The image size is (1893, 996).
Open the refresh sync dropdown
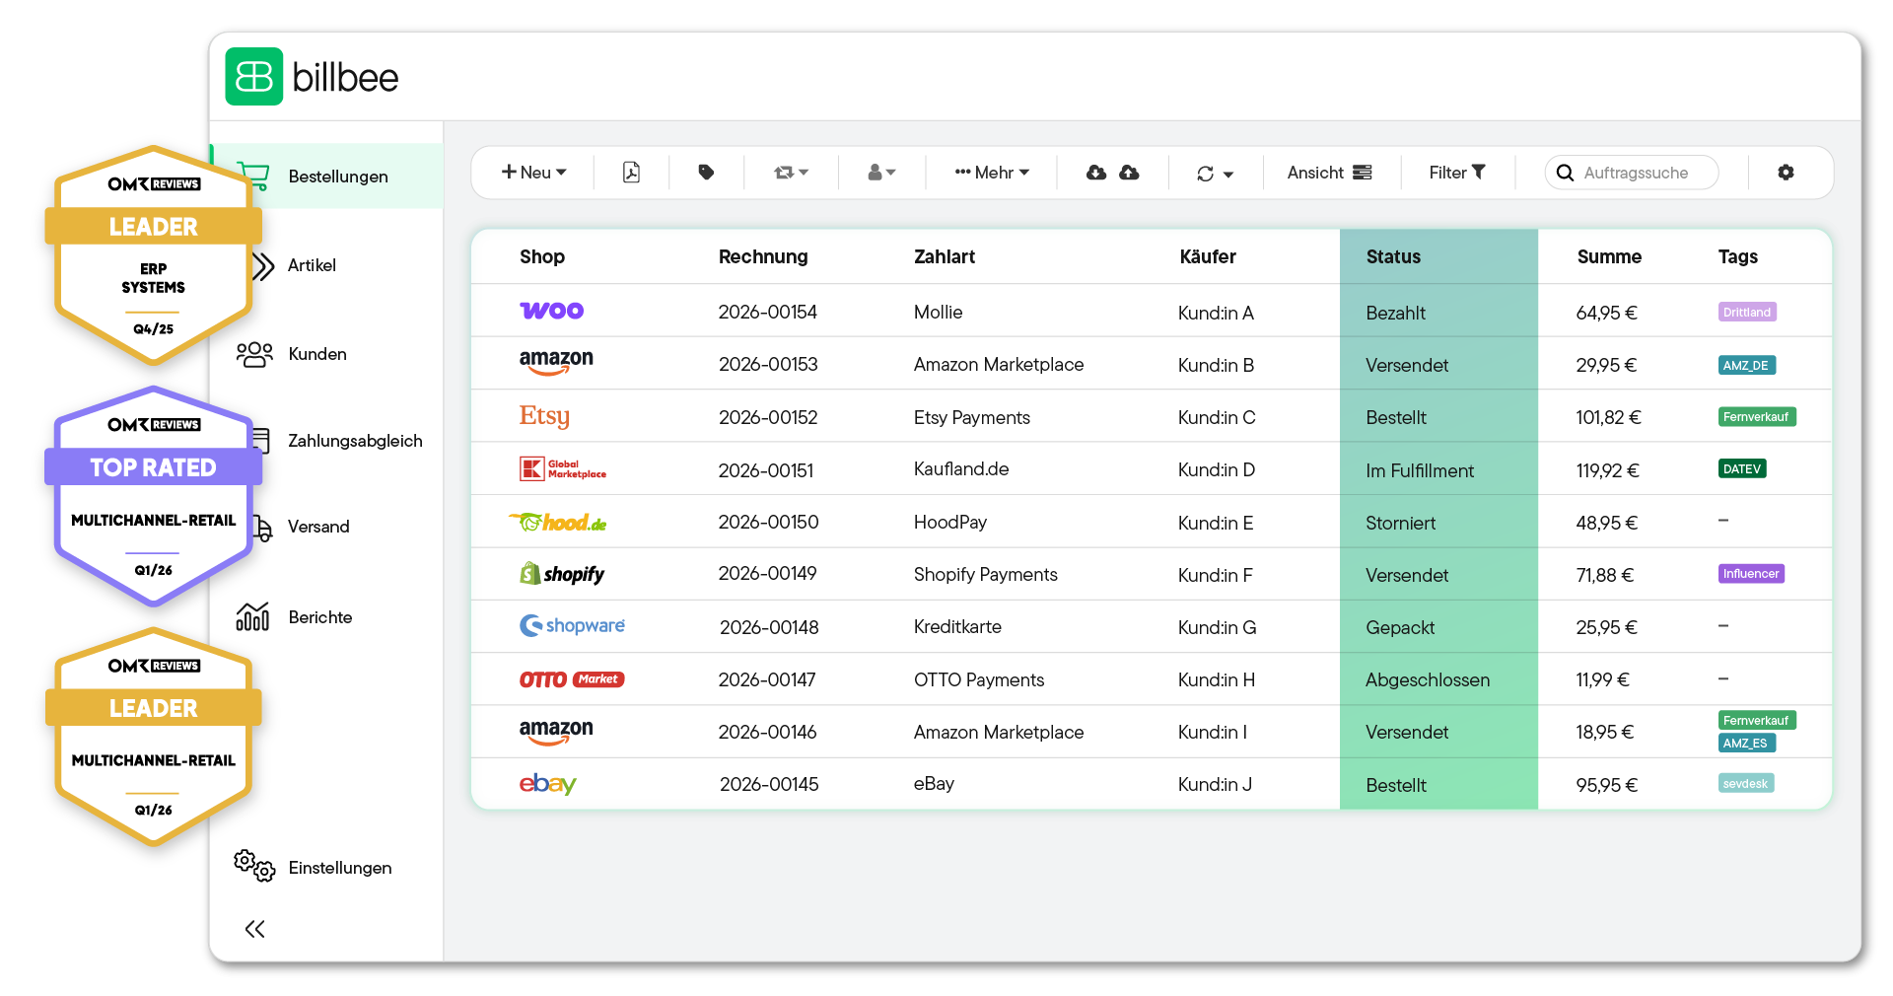pyautogui.click(x=1215, y=174)
